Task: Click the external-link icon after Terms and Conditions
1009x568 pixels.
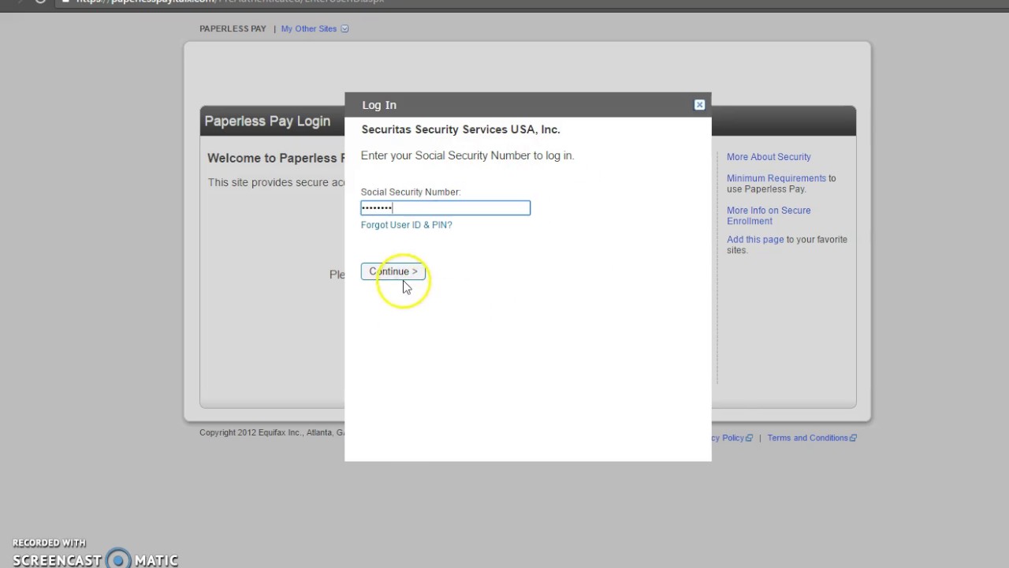Action: 853,438
